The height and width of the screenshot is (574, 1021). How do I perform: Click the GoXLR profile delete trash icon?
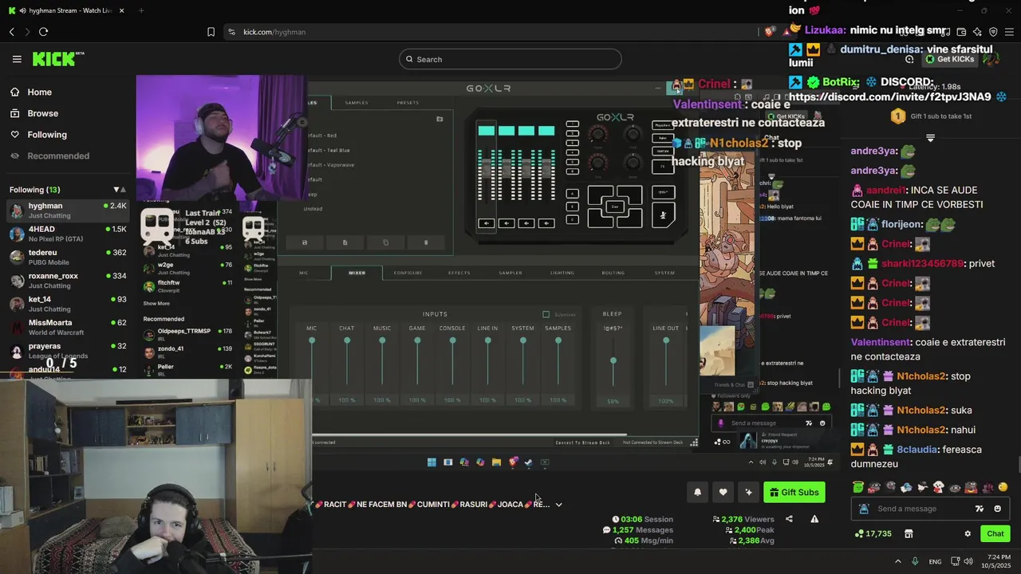tap(425, 242)
